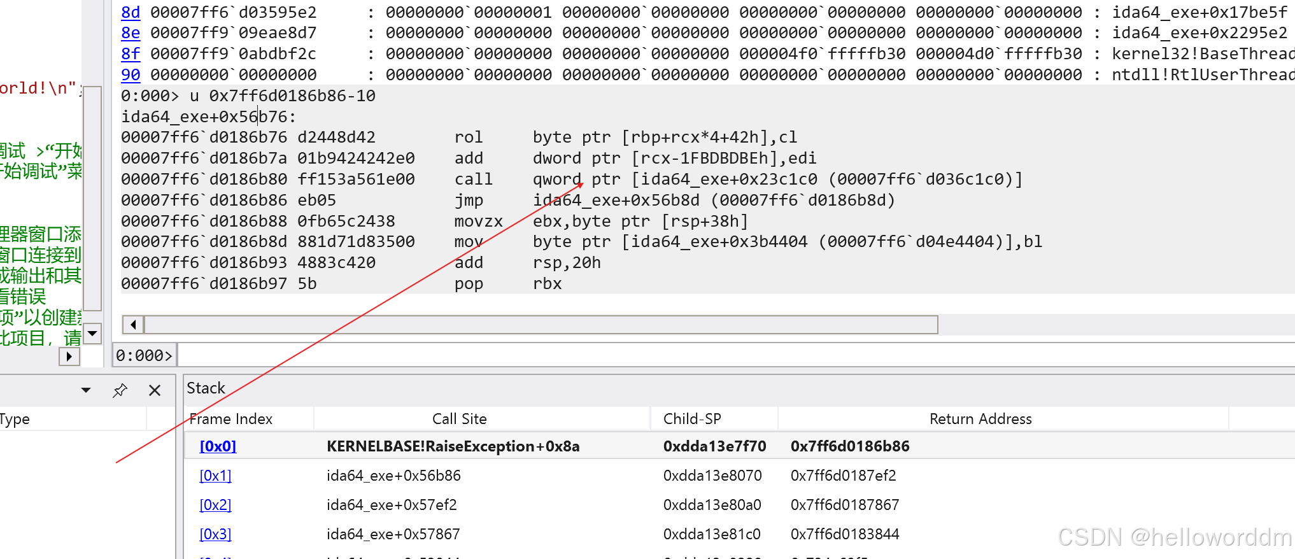The height and width of the screenshot is (559, 1295).
Task: Click the down arrow of left pane scrollbar
Action: coord(92,333)
